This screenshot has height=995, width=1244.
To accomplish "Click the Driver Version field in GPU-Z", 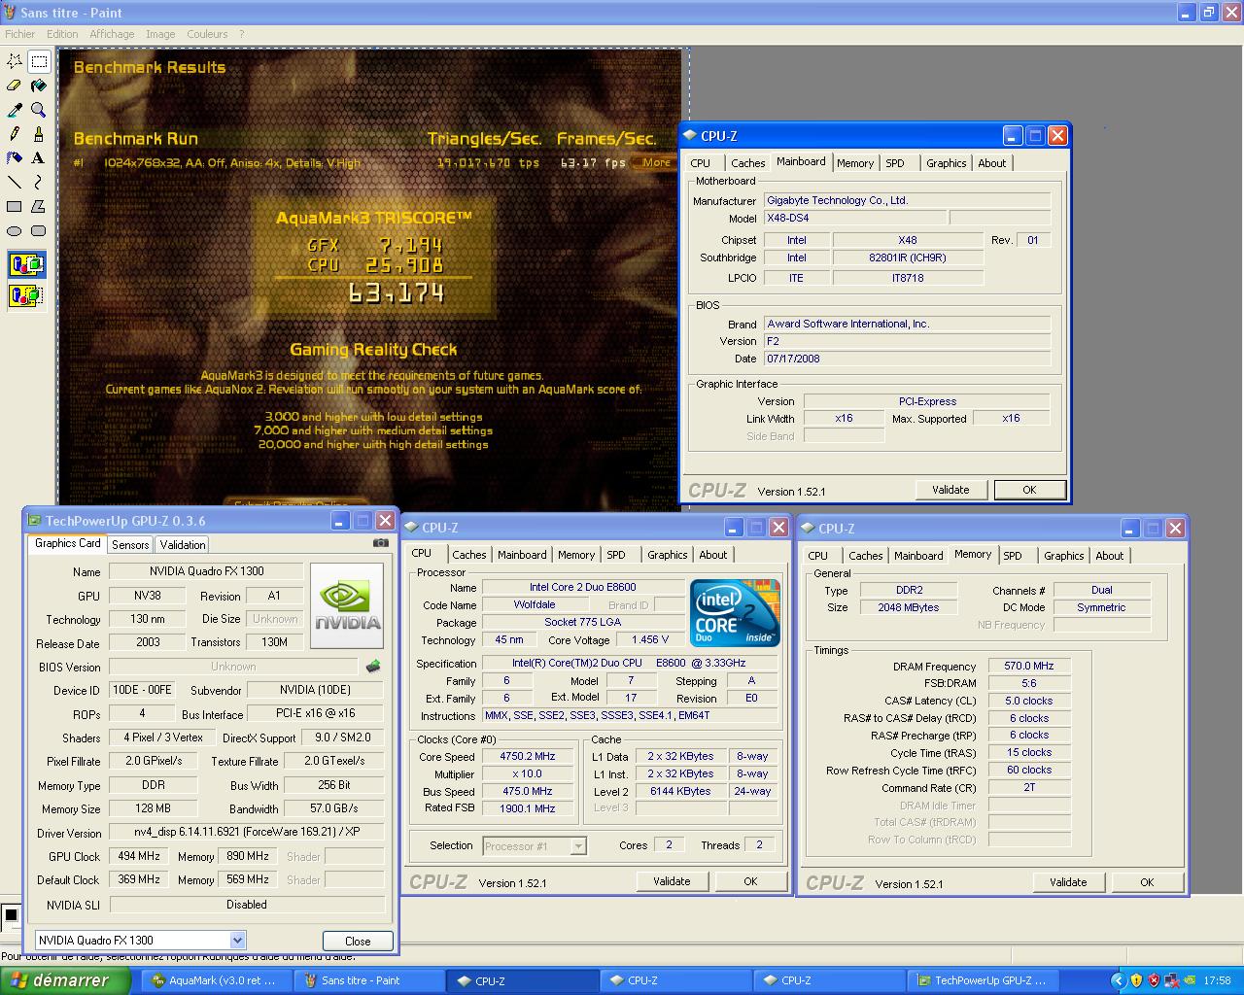I will 246,833.
